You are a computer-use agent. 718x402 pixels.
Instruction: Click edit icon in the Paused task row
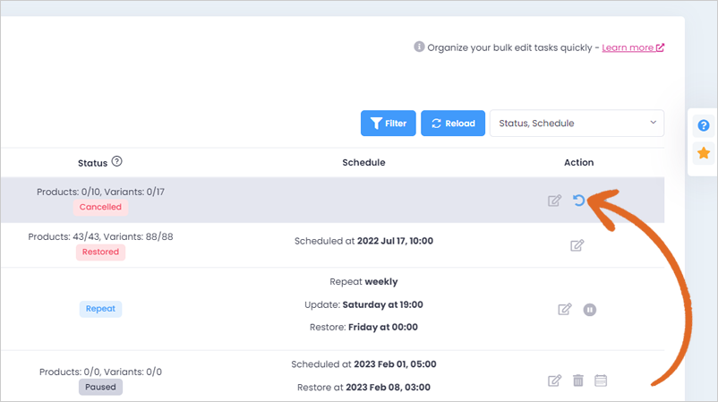(554, 381)
